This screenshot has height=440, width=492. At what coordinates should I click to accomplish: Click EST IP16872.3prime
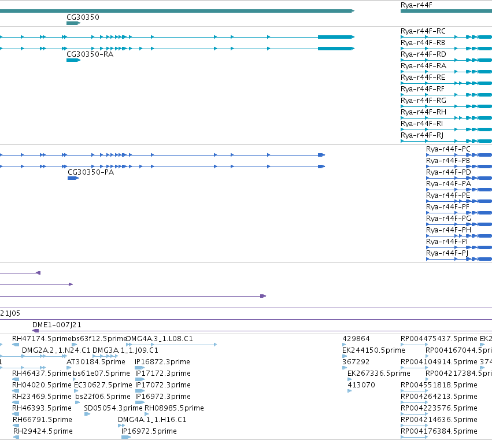[x=162, y=362]
